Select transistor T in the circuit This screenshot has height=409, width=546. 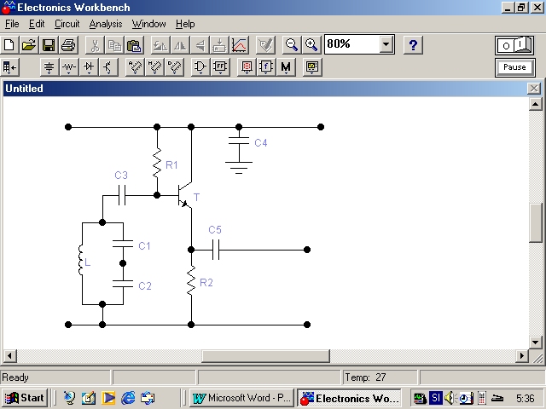click(x=185, y=196)
